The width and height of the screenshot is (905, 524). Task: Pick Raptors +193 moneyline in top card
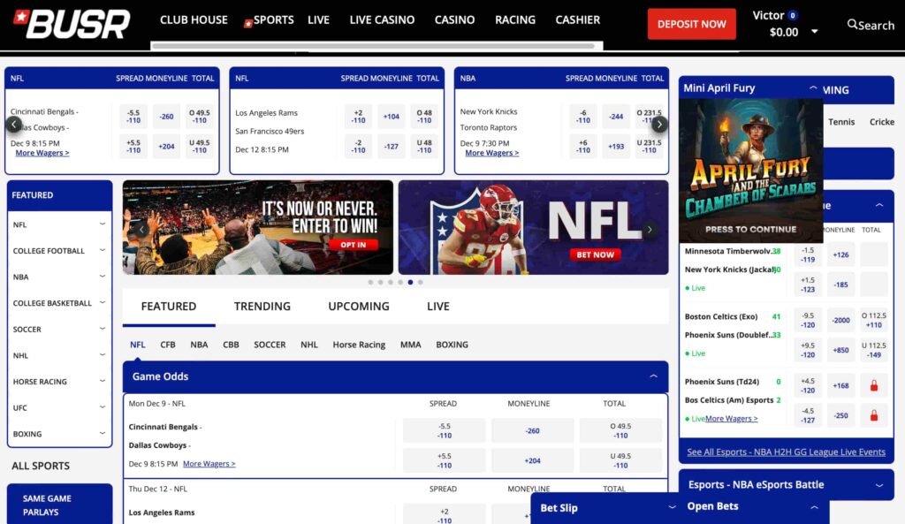click(x=616, y=147)
